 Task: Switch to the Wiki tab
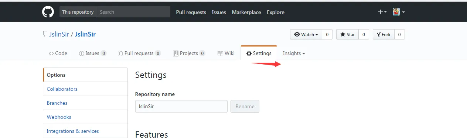pyautogui.click(x=226, y=53)
